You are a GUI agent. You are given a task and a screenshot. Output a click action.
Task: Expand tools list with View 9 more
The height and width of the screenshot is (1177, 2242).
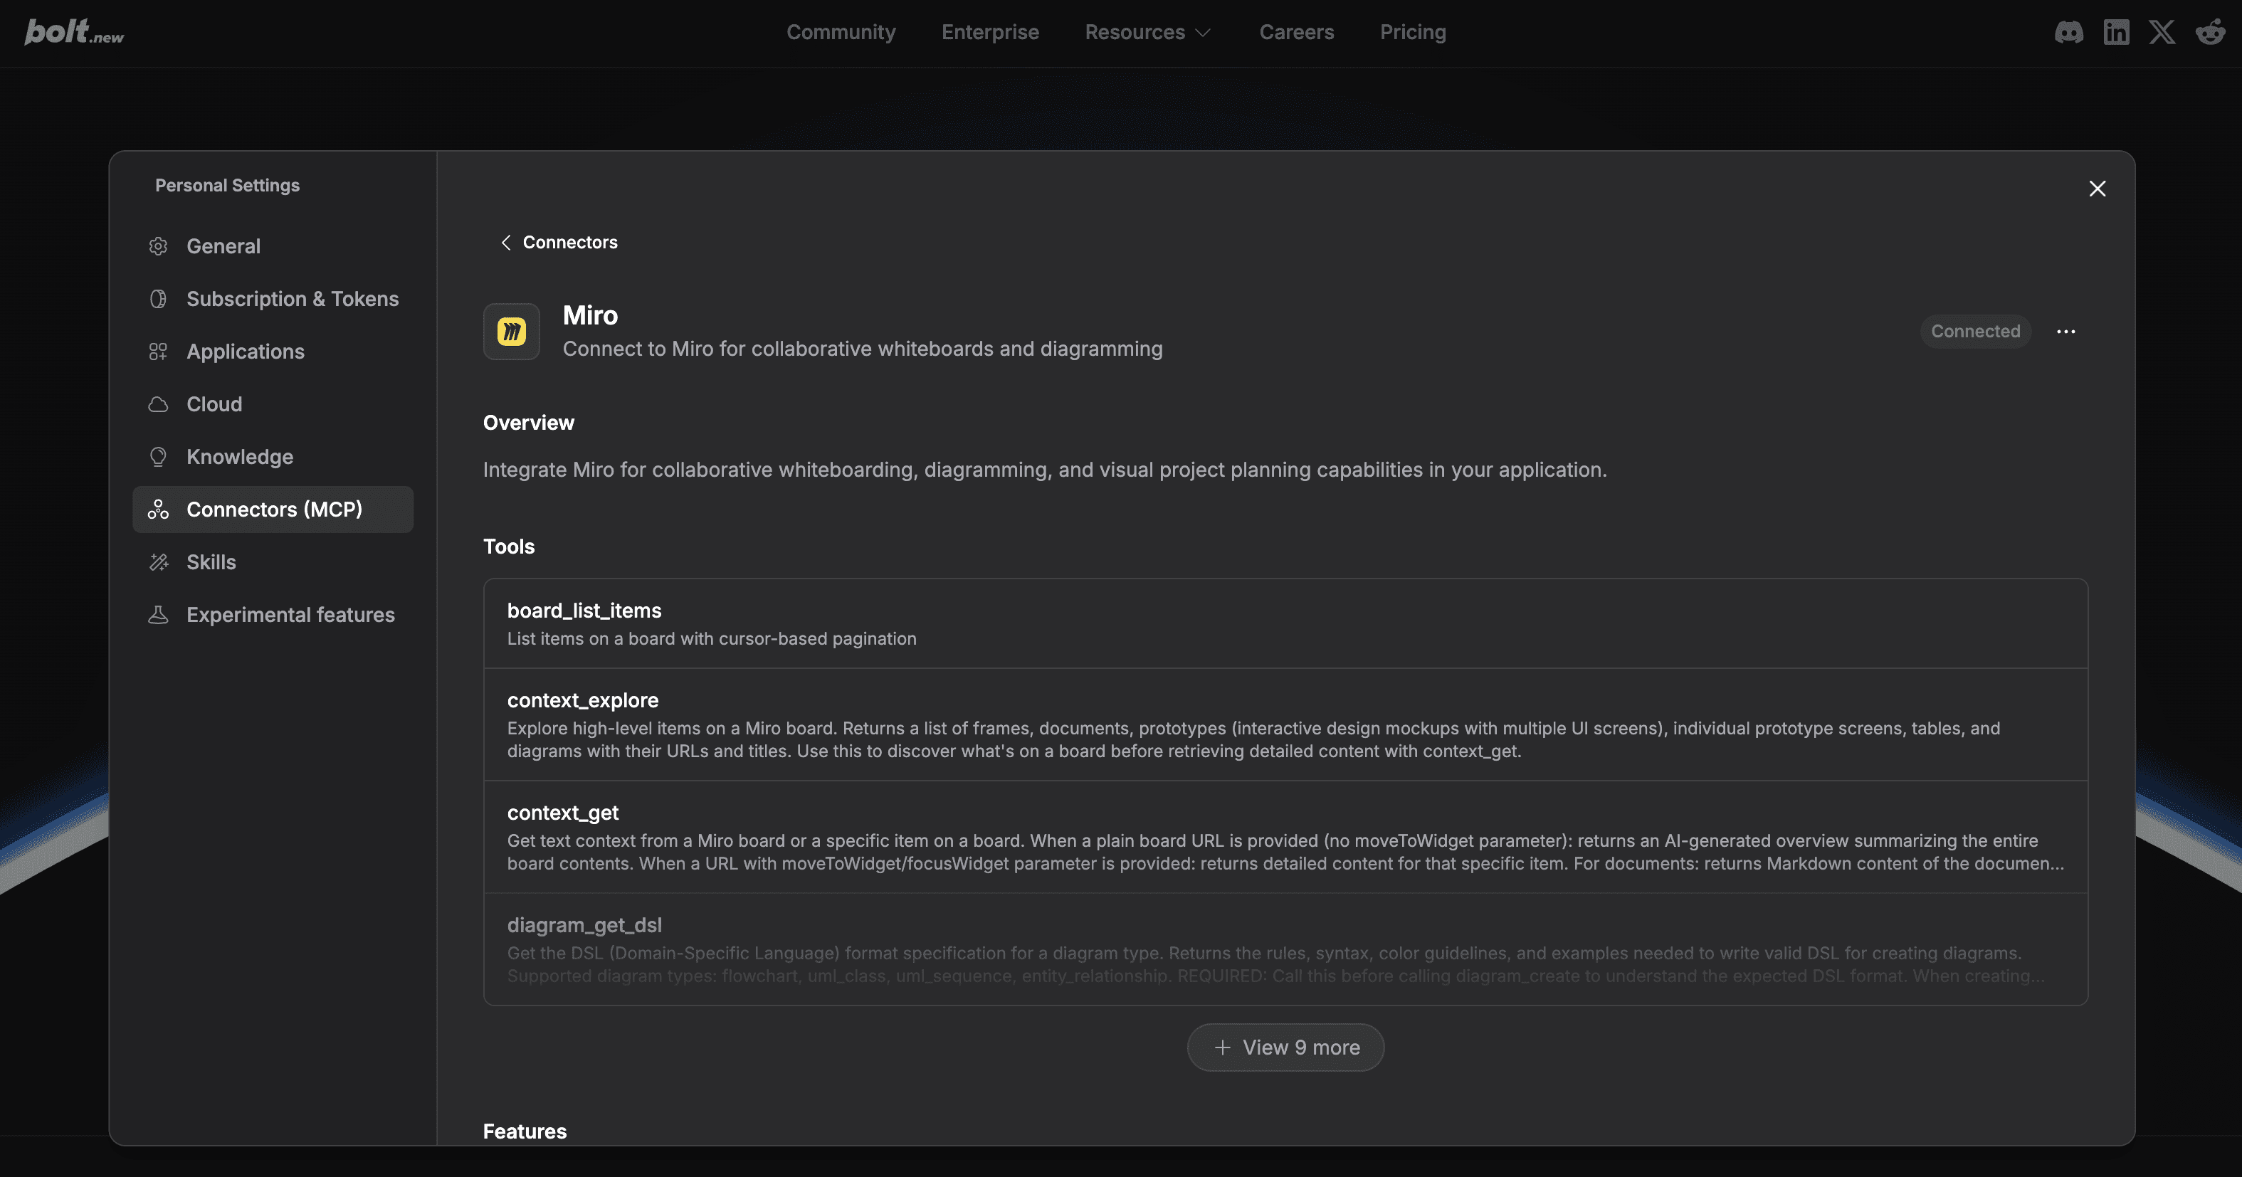pos(1285,1047)
